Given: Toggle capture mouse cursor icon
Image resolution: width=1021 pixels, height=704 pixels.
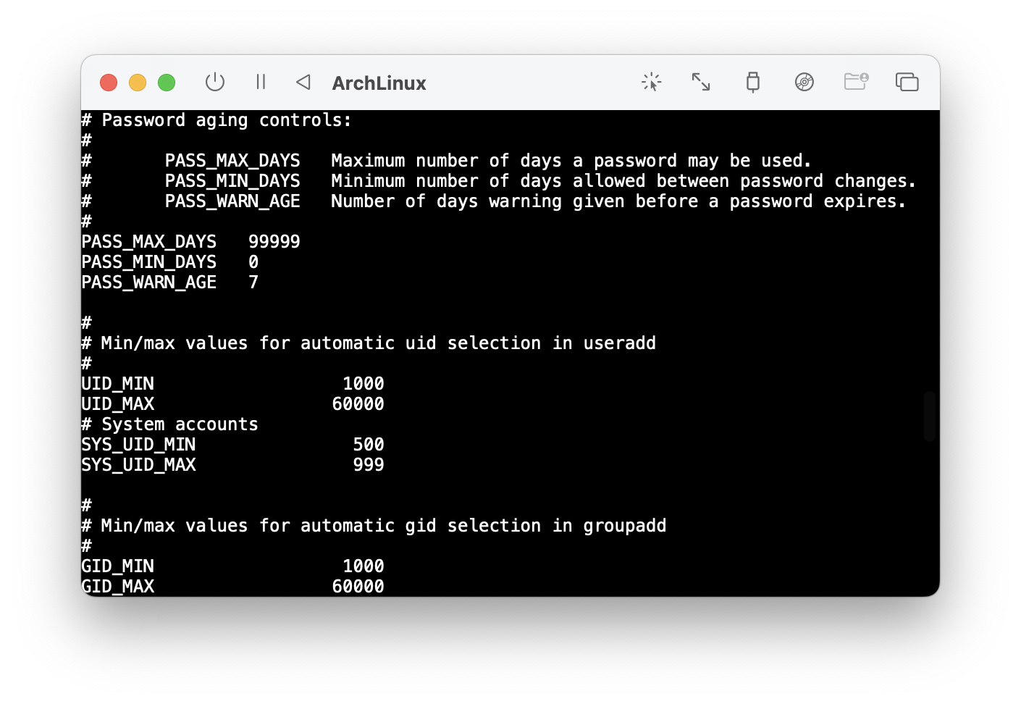Looking at the screenshot, I should [651, 83].
